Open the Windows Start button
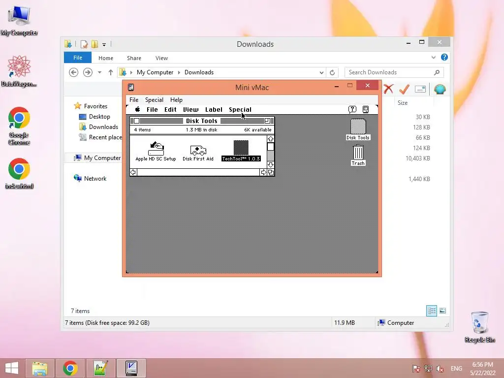Image resolution: width=504 pixels, height=378 pixels. click(x=12, y=368)
